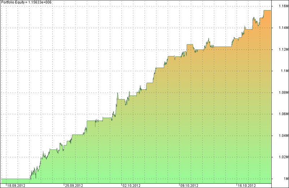Click the 1.14M y-axis label

282,28
